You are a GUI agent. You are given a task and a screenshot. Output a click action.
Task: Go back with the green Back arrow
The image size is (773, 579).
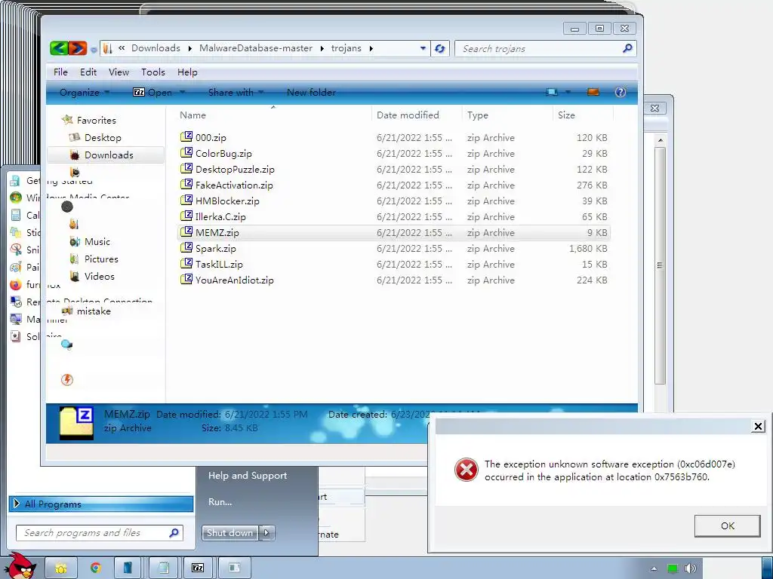59,48
